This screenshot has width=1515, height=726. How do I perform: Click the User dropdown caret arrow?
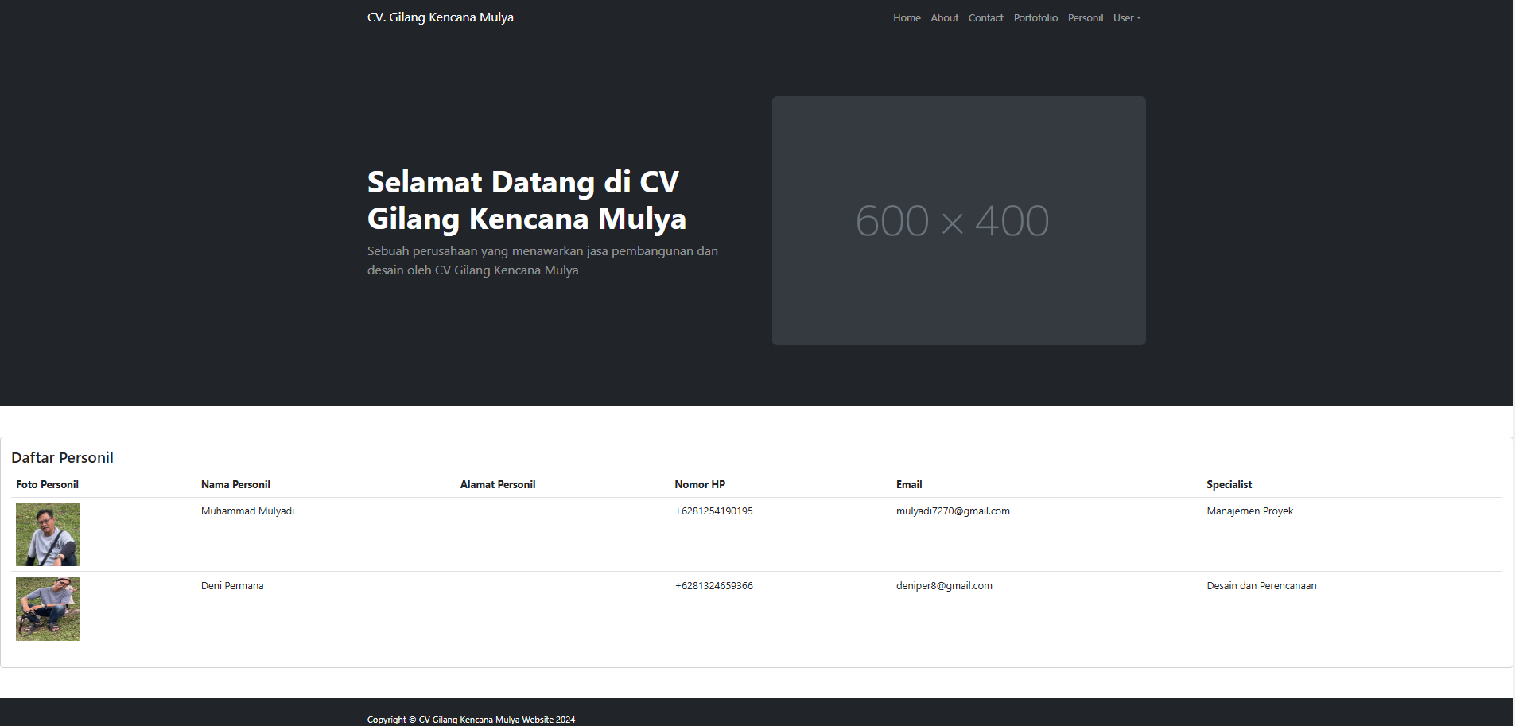click(x=1138, y=18)
